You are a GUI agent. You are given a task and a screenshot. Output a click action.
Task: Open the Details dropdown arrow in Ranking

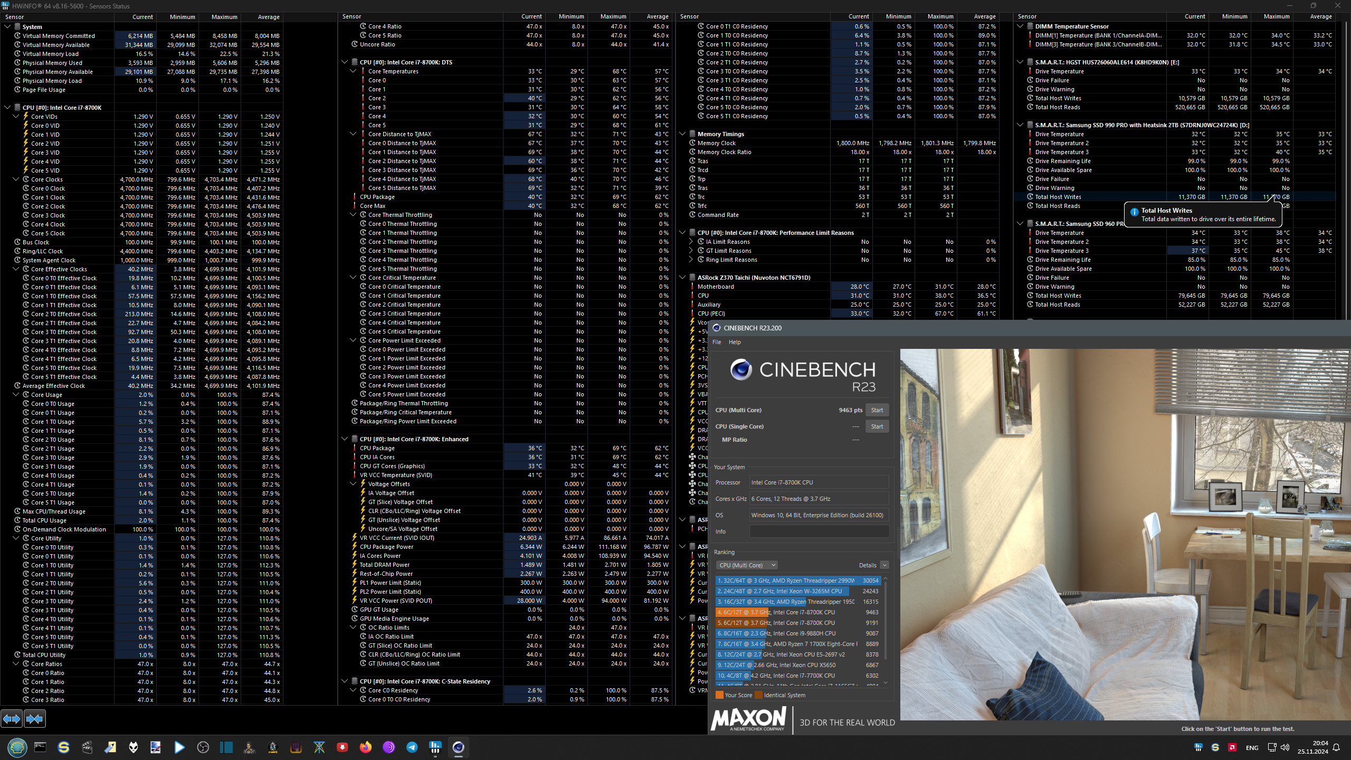tap(884, 565)
